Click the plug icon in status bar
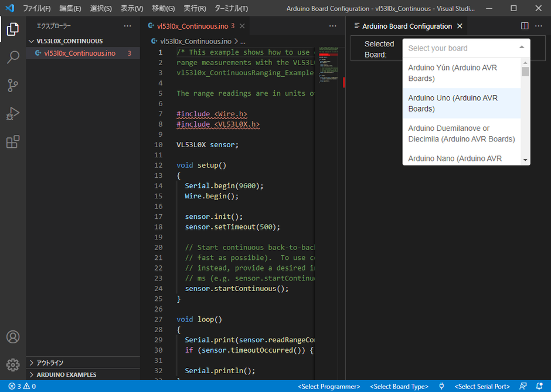The height and width of the screenshot is (392, 551). pos(441,386)
